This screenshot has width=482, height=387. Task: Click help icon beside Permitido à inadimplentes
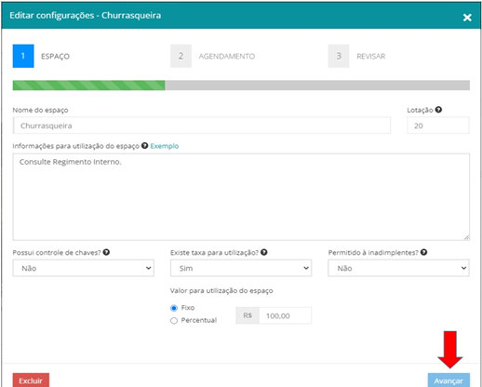coord(424,252)
